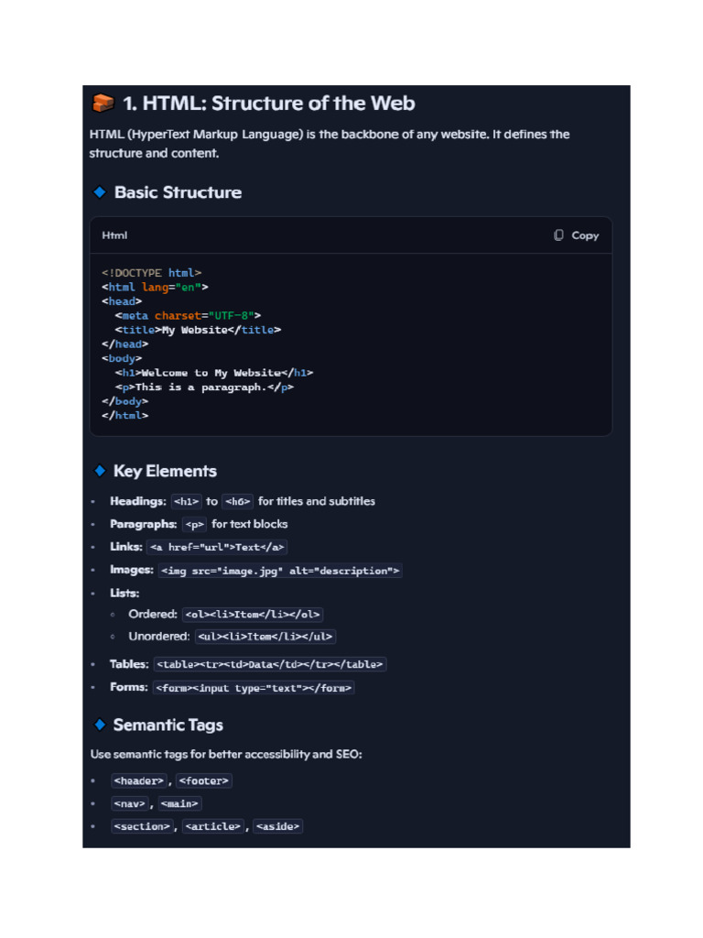Click the <header> semantic tag chip
The height and width of the screenshot is (938, 703).
(x=138, y=780)
